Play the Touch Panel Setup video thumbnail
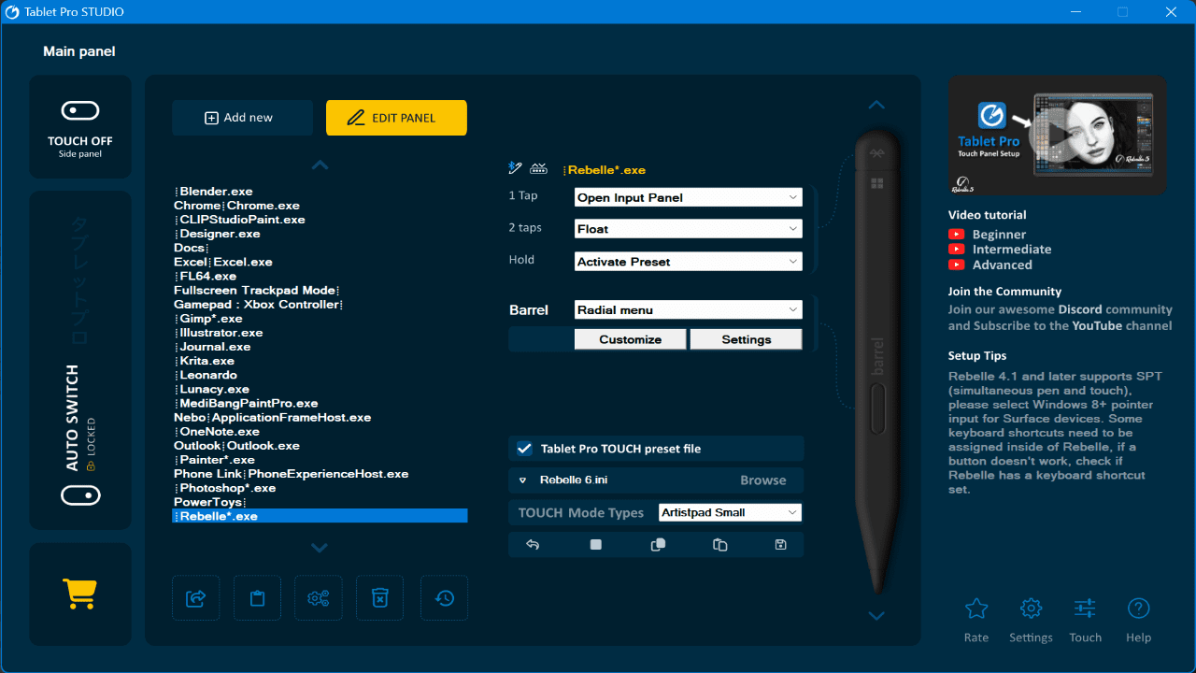Image resolution: width=1196 pixels, height=673 pixels. coord(1057,136)
